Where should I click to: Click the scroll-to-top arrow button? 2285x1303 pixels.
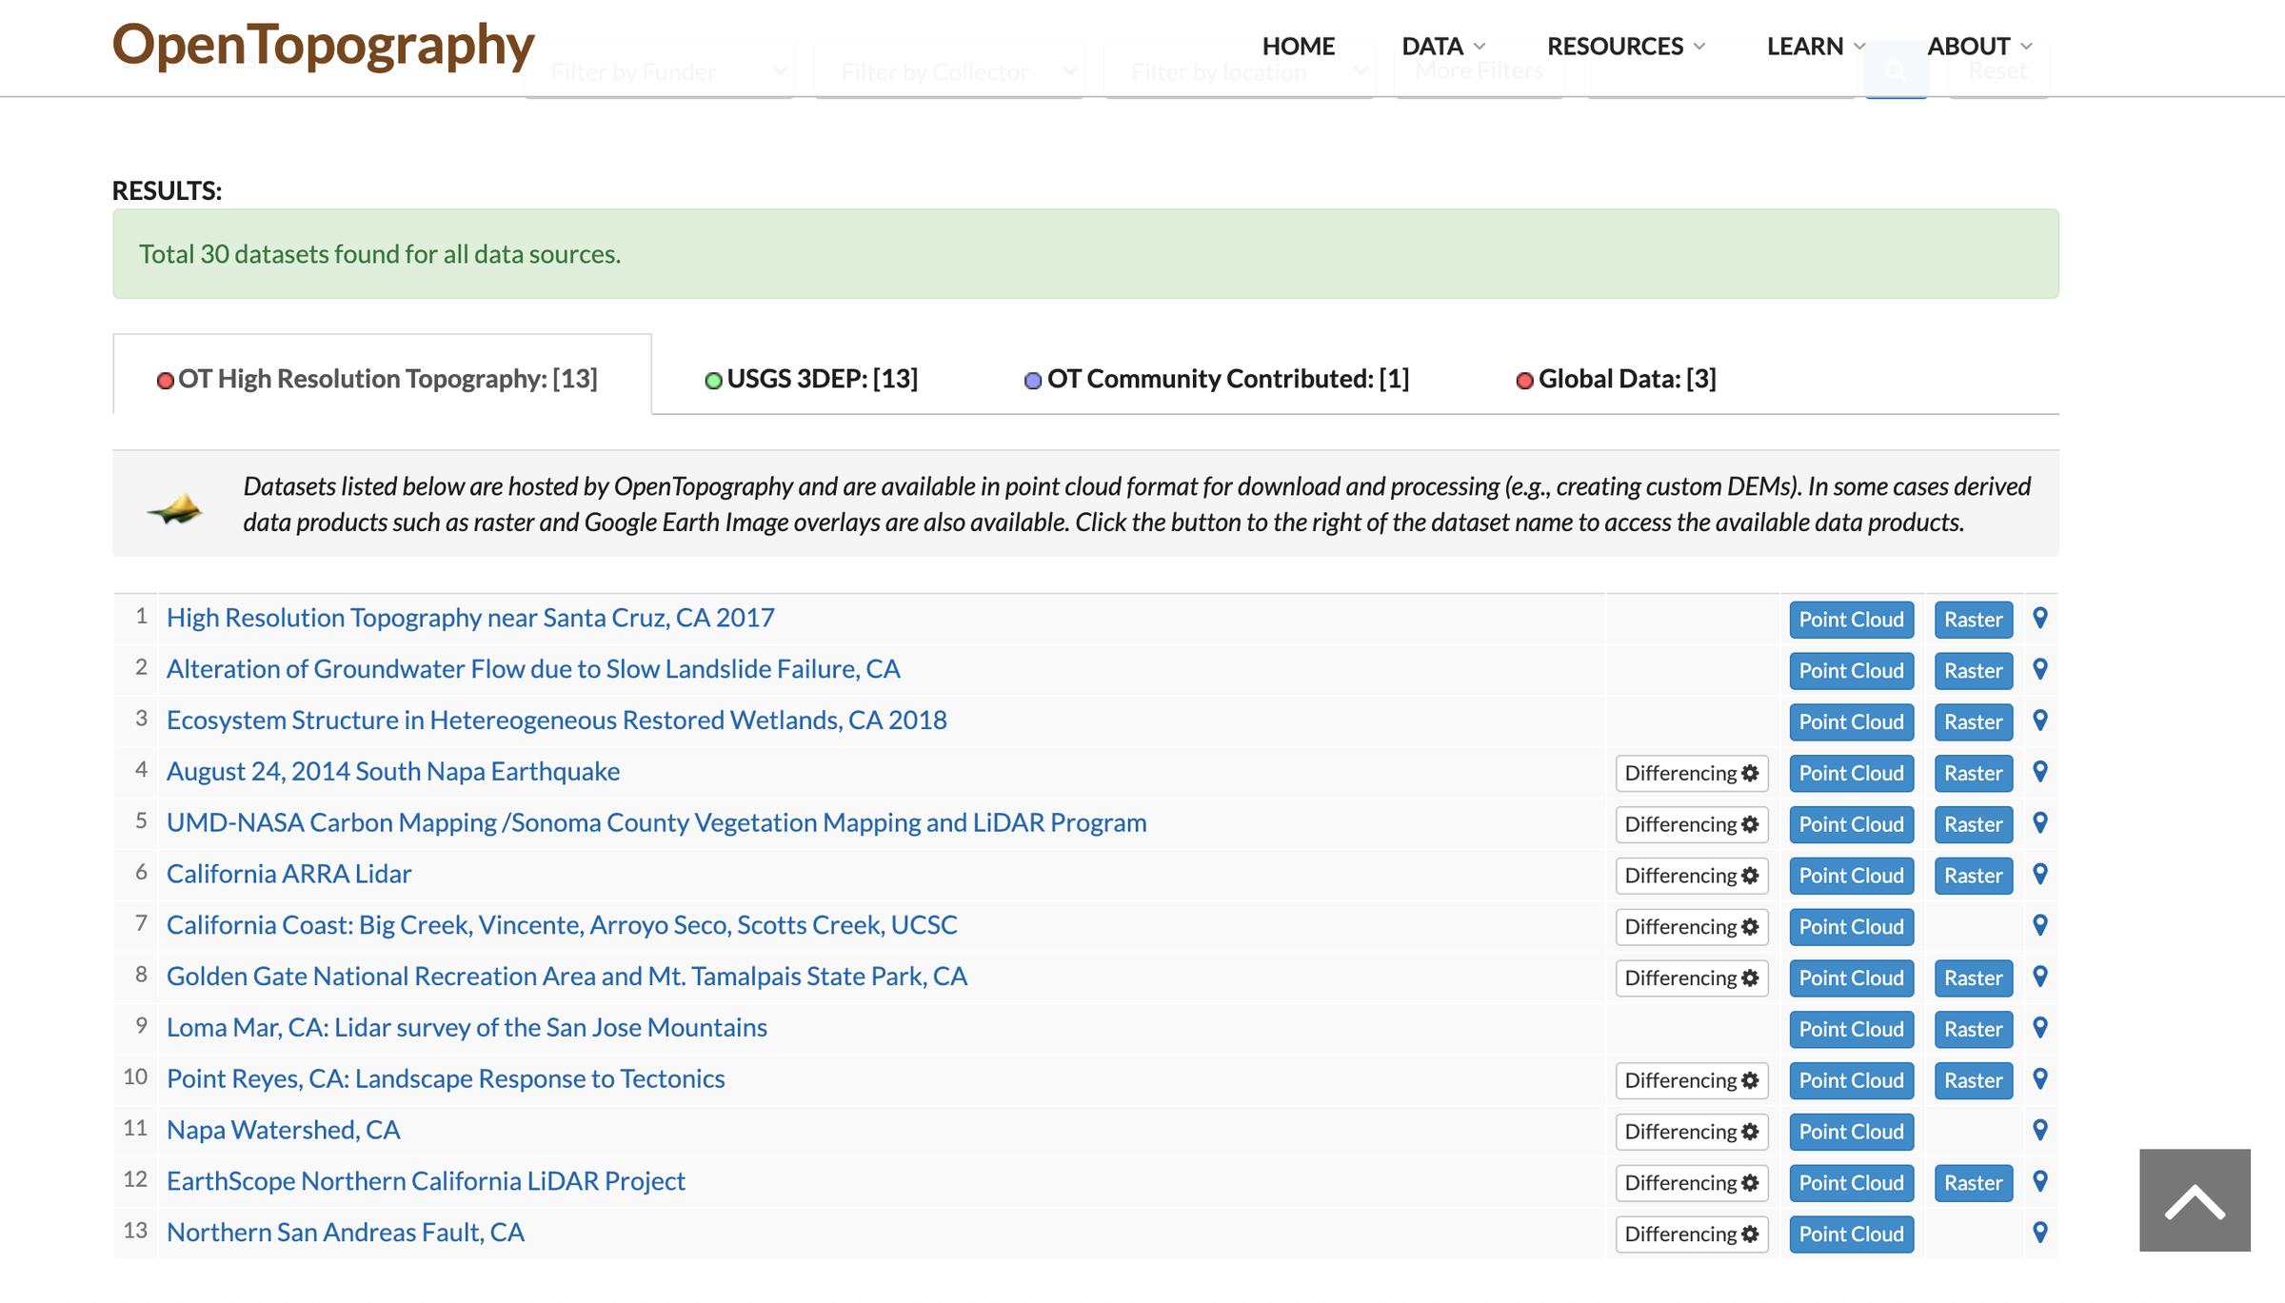point(2195,1200)
